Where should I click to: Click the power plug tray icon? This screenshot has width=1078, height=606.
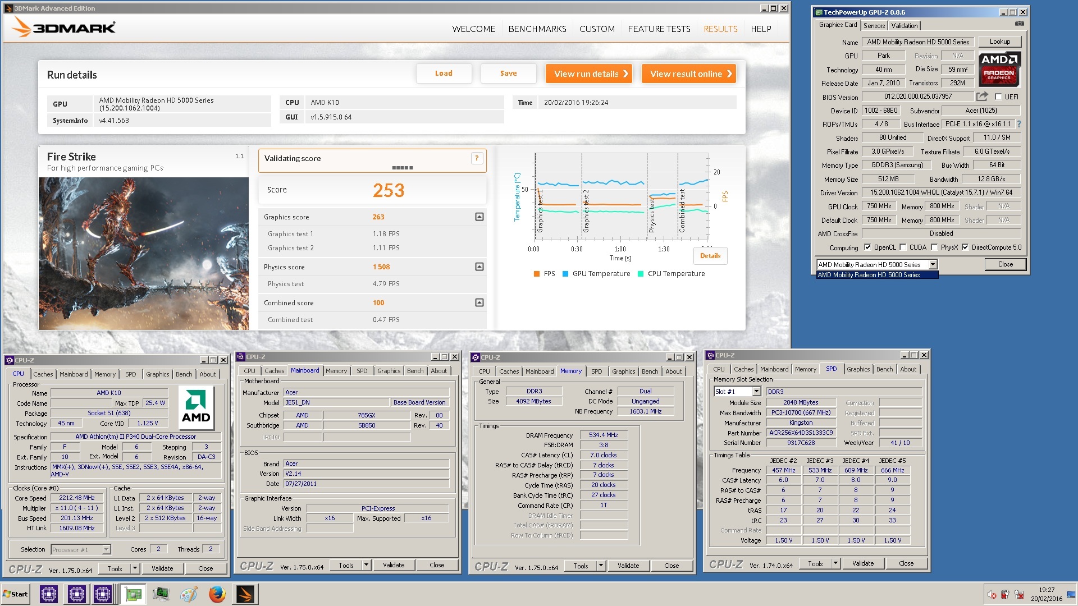tap(1005, 595)
